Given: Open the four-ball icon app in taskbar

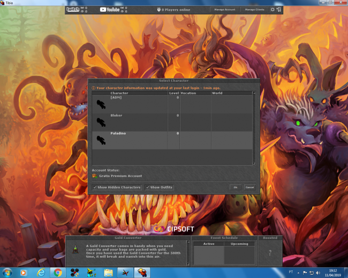Looking at the screenshot, I should [74, 273].
